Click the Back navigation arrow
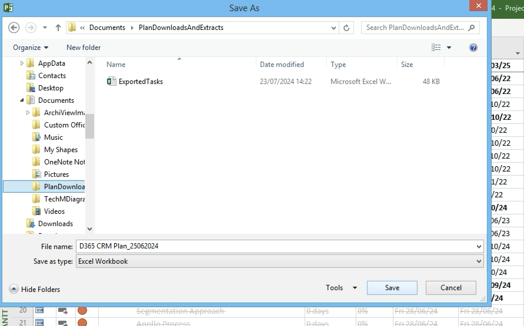This screenshot has width=524, height=326. pos(14,28)
